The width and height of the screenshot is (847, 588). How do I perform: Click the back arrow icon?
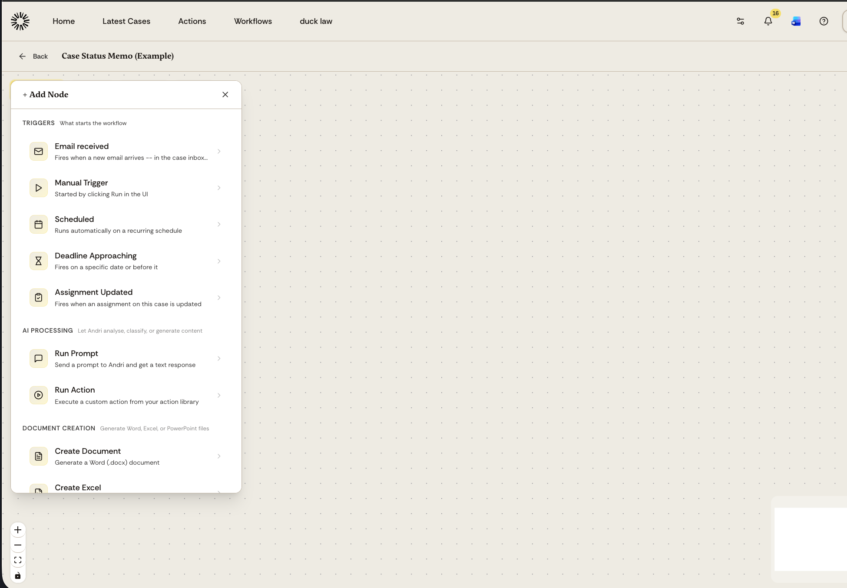(x=23, y=56)
